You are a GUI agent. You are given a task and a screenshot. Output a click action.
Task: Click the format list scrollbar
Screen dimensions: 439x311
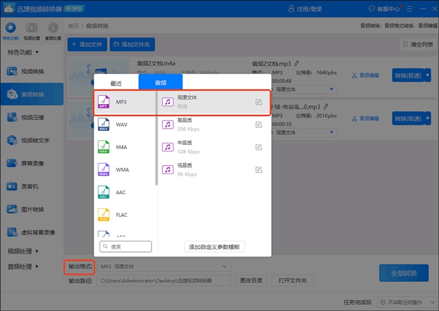156,138
